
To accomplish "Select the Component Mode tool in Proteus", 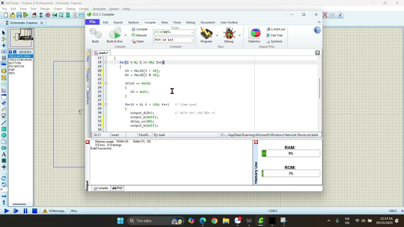I will tap(4, 39).
